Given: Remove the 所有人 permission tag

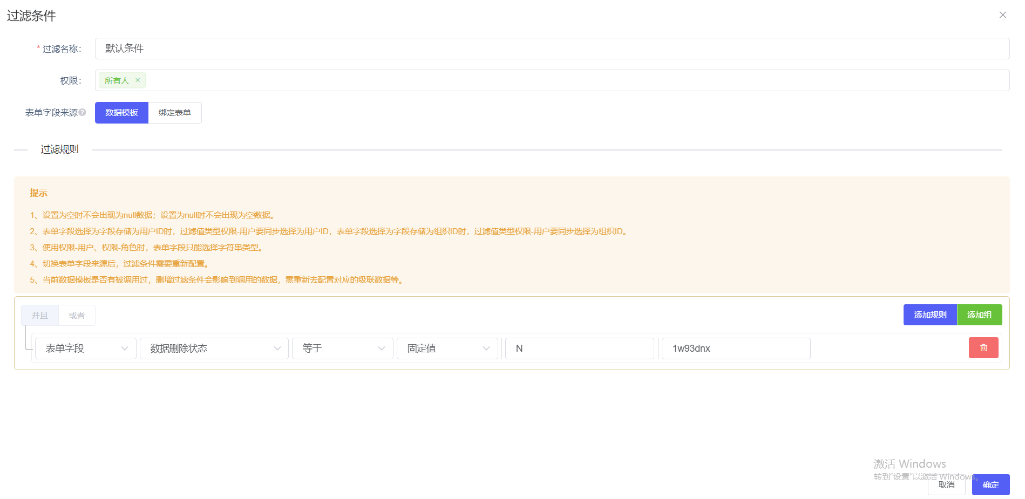Looking at the screenshot, I should point(138,80).
